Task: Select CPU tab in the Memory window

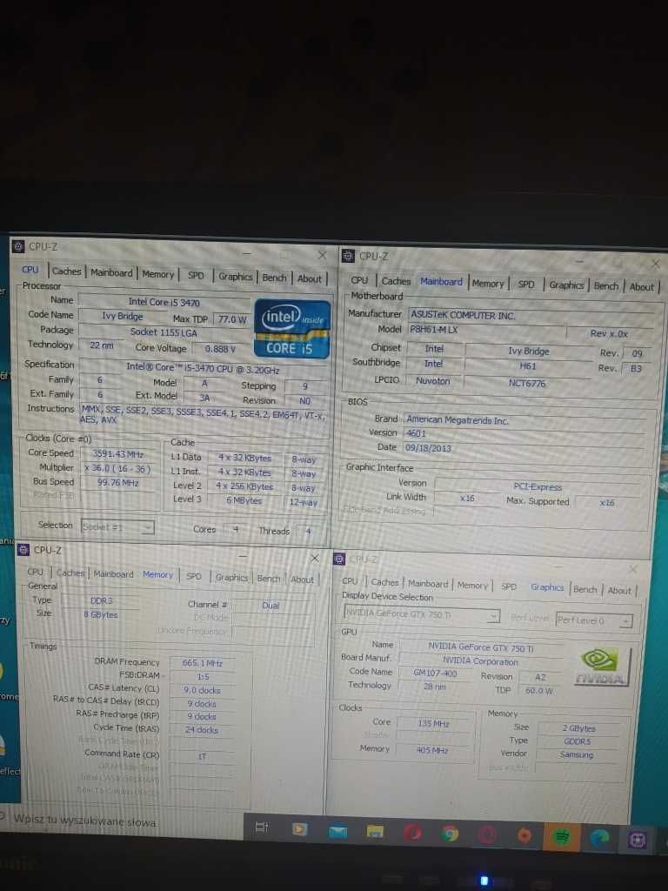Action: pyautogui.click(x=35, y=572)
